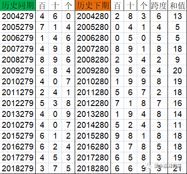
Task: Select 和值 value 13
Action: (x=177, y=16)
